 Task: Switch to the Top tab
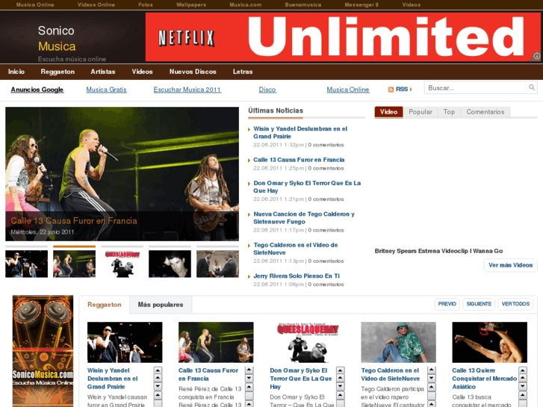(x=449, y=112)
